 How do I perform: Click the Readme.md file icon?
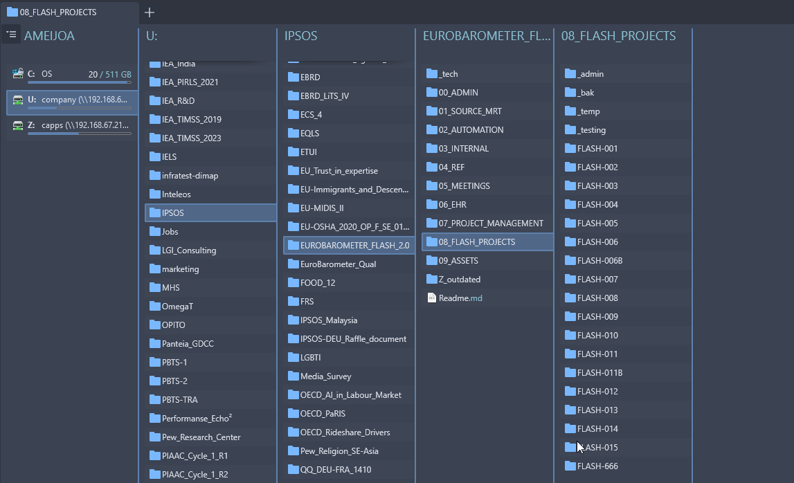coord(431,298)
